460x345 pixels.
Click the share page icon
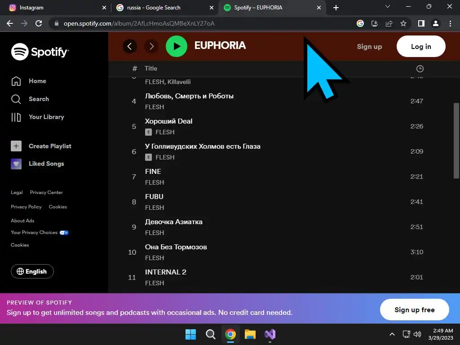point(389,23)
